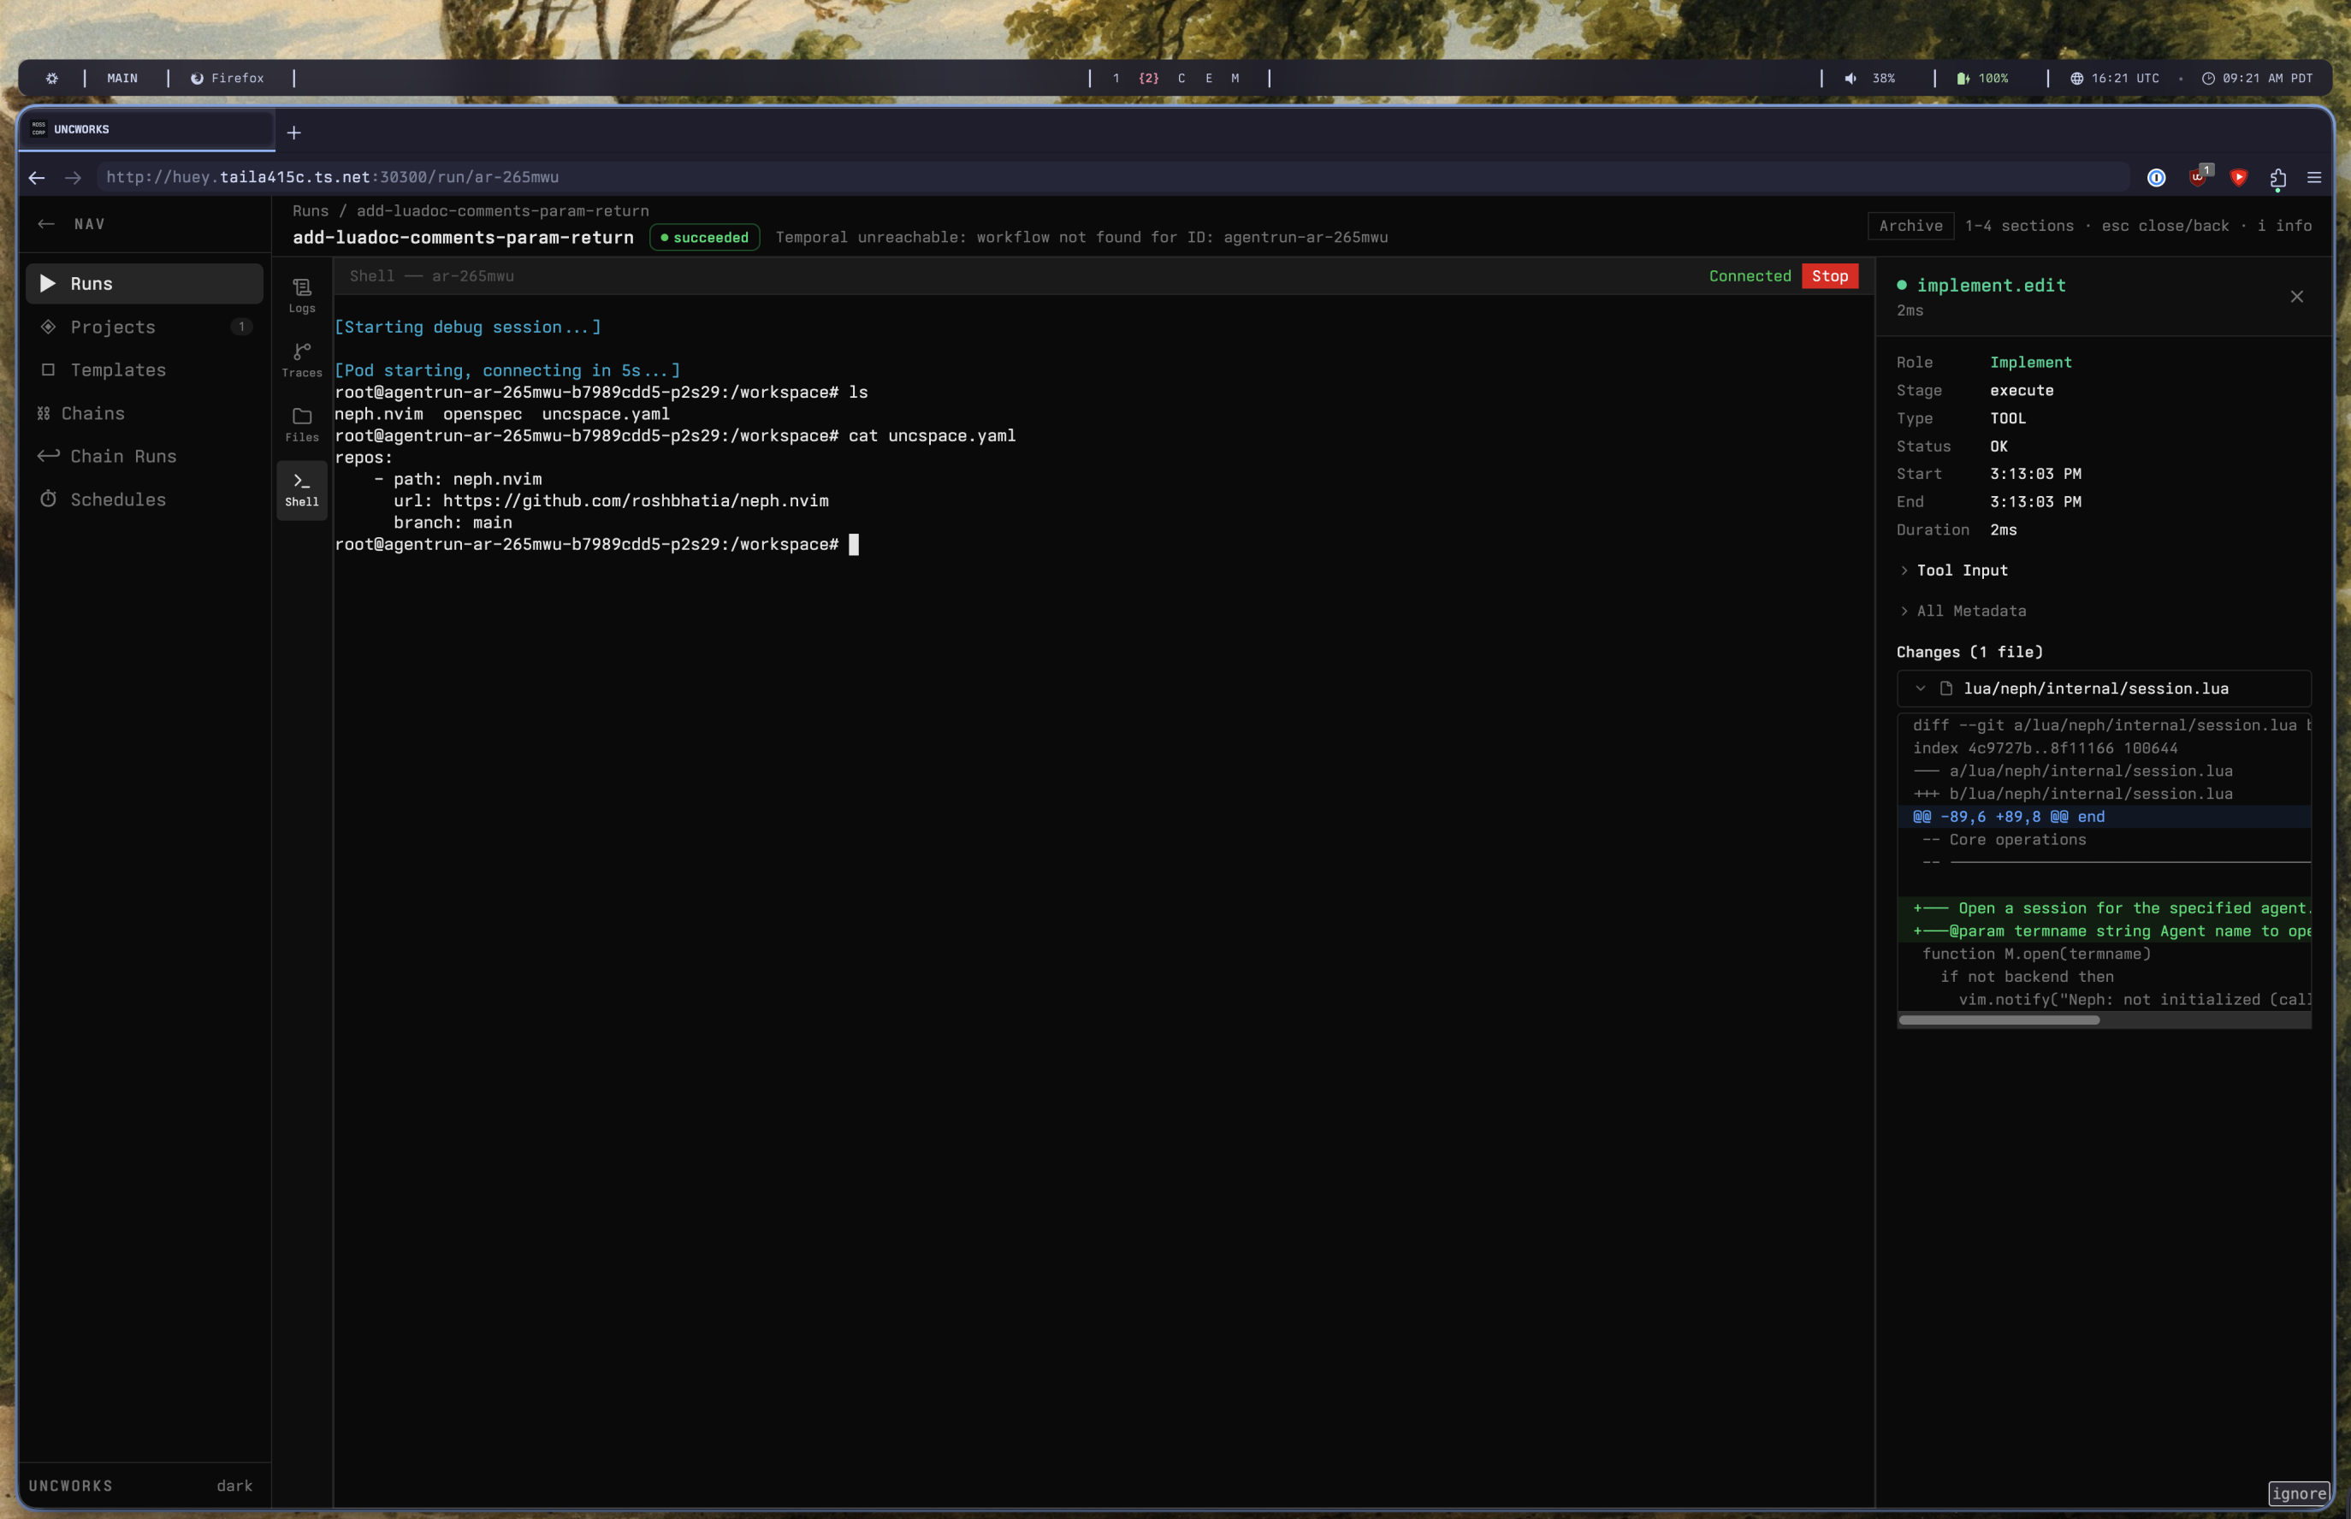Click the Shell — ar-265mwu header
2351x1519 pixels.
click(x=431, y=276)
